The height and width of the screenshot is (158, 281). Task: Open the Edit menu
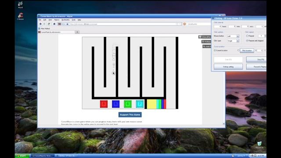[45, 20]
